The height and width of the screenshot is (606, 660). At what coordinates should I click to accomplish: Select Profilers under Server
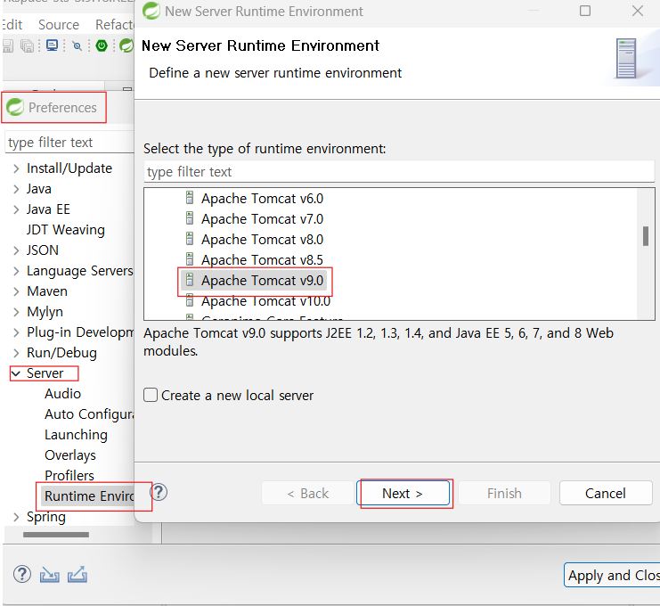point(69,476)
